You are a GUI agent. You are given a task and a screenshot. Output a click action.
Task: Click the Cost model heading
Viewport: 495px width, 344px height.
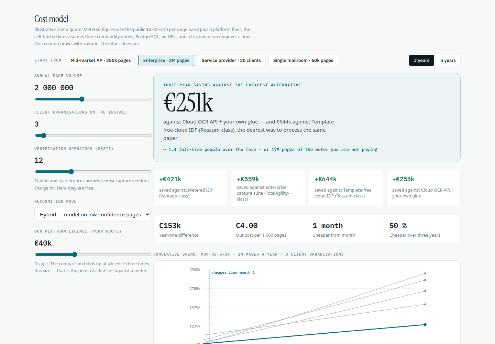tap(51, 19)
